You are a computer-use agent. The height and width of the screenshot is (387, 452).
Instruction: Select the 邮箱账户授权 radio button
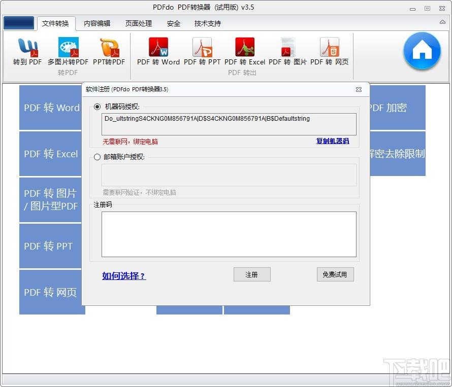click(x=98, y=157)
